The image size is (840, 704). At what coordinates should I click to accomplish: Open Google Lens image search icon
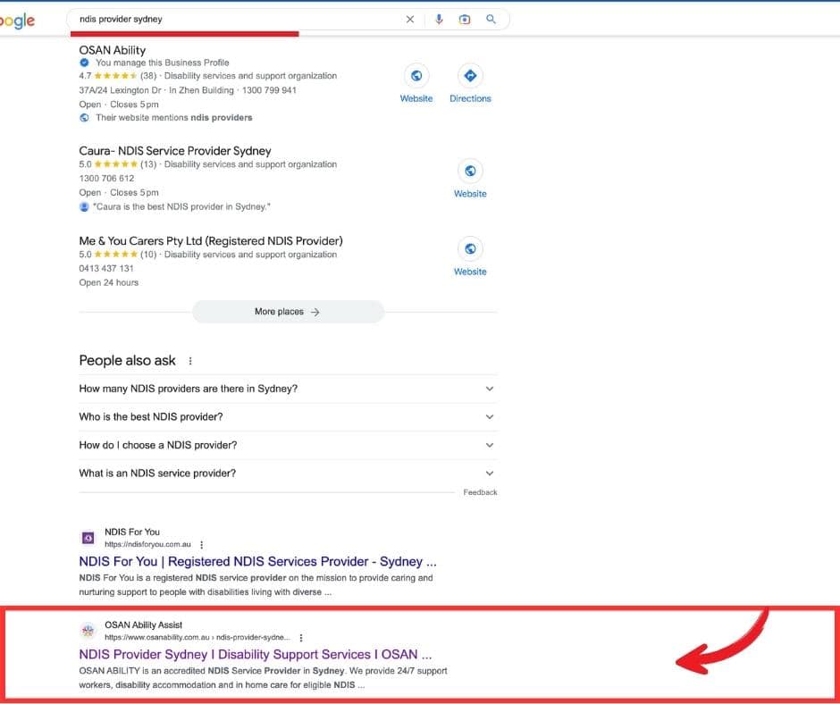(465, 19)
